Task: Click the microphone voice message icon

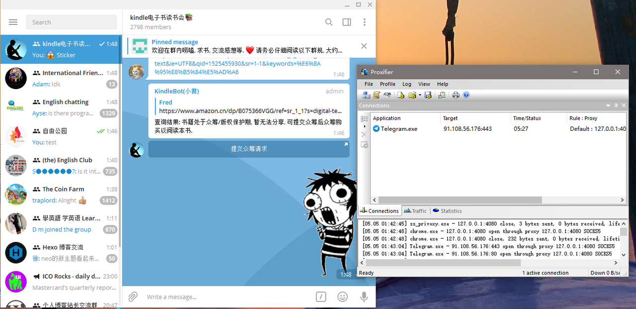Action: coord(364,297)
